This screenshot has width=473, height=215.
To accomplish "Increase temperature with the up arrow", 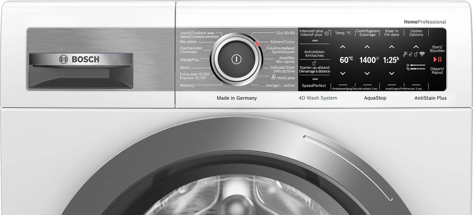I will click(343, 47).
